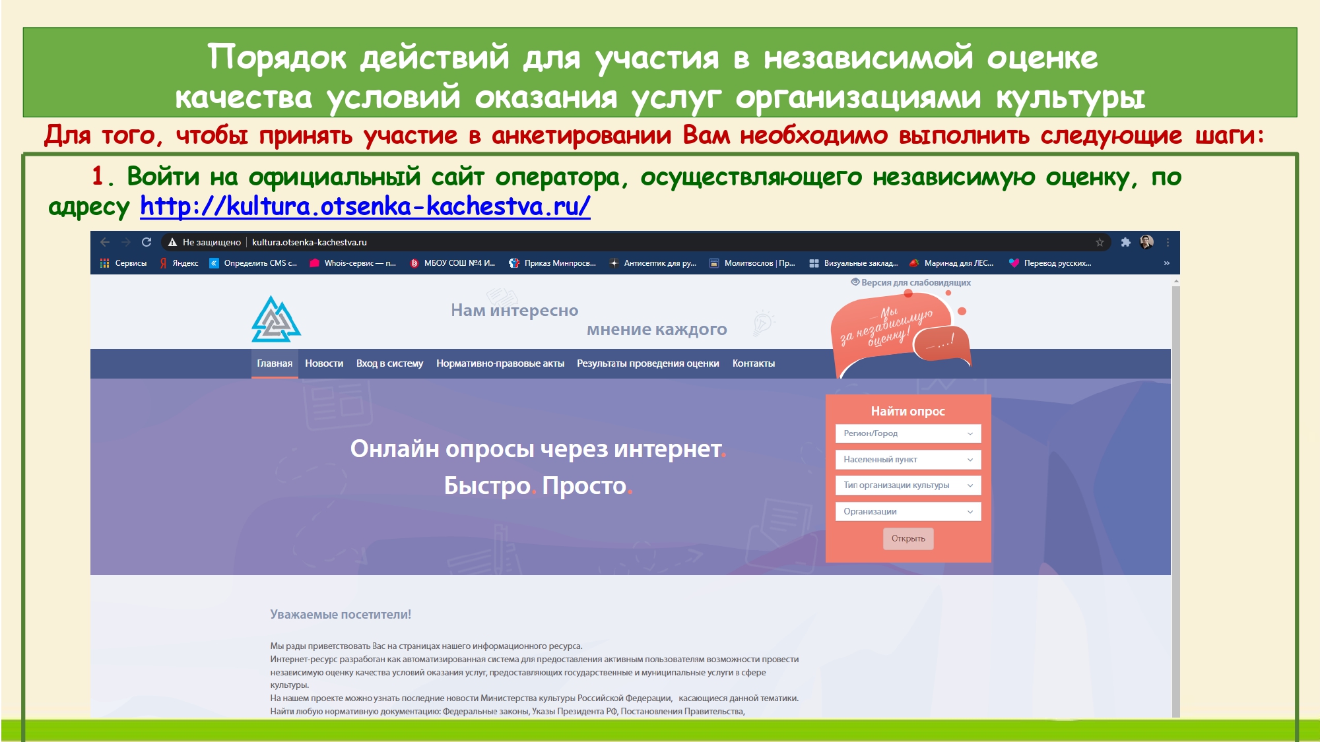Screen dimensions: 1320x742
Task: Open the Сервисы apps bookmark
Action: (x=123, y=263)
